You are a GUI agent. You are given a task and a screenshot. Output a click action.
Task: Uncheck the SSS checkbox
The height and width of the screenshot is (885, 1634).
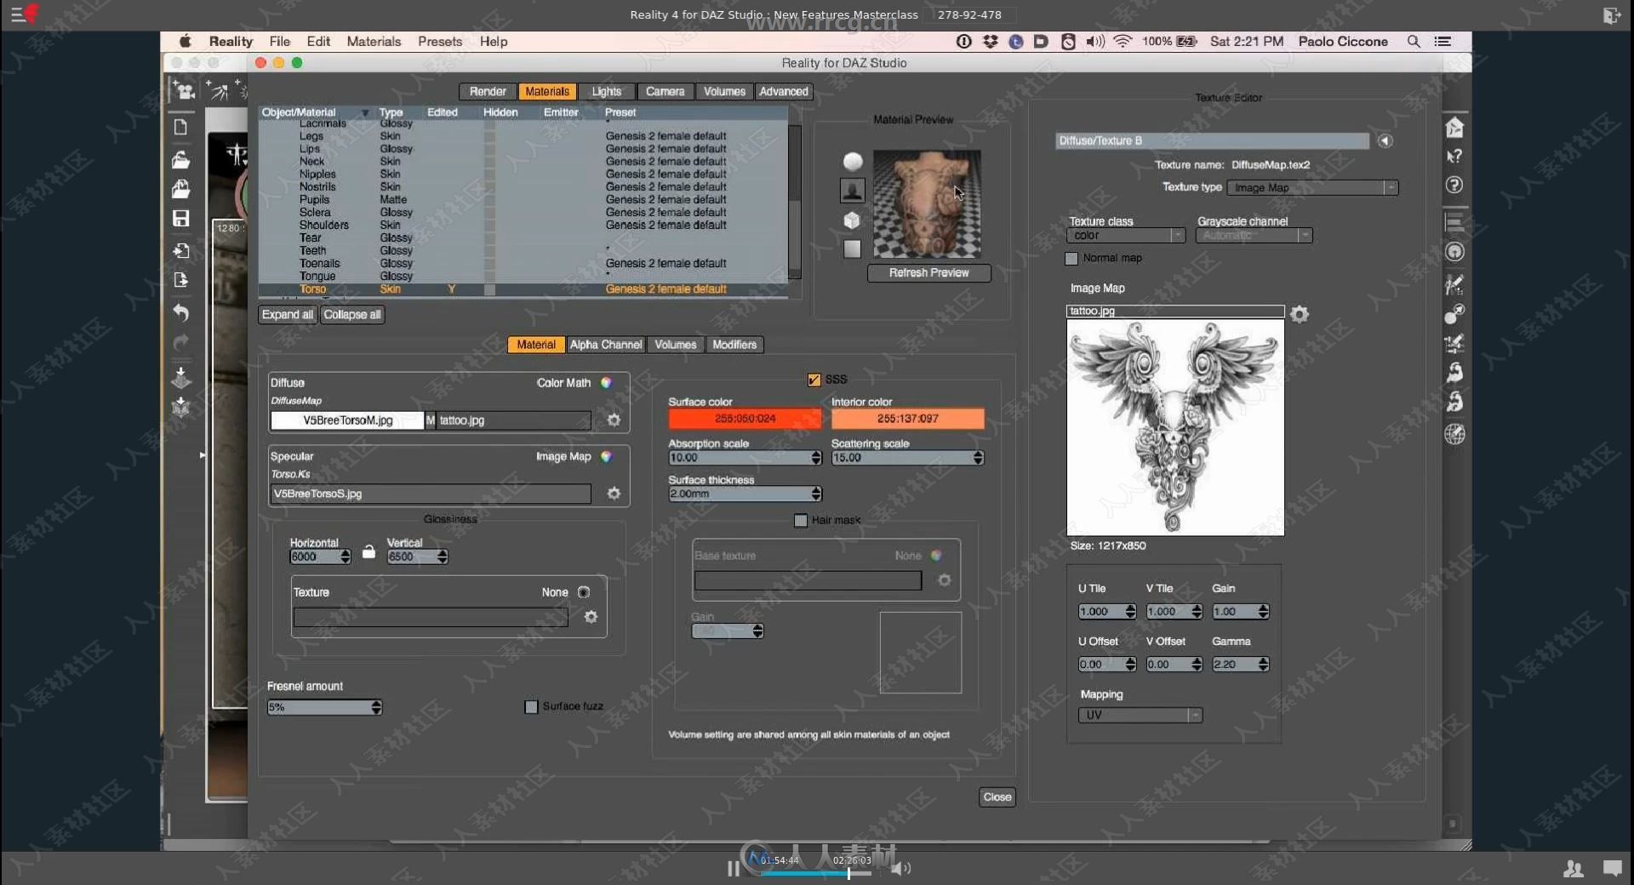[x=814, y=380]
